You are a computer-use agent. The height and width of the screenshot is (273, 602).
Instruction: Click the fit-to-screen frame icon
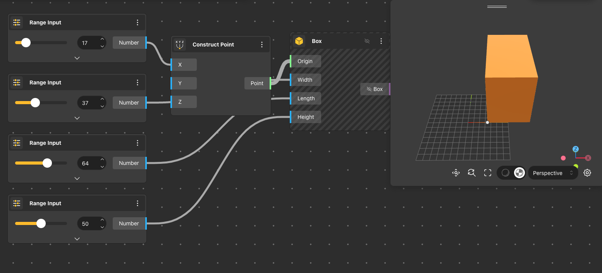pos(488,173)
